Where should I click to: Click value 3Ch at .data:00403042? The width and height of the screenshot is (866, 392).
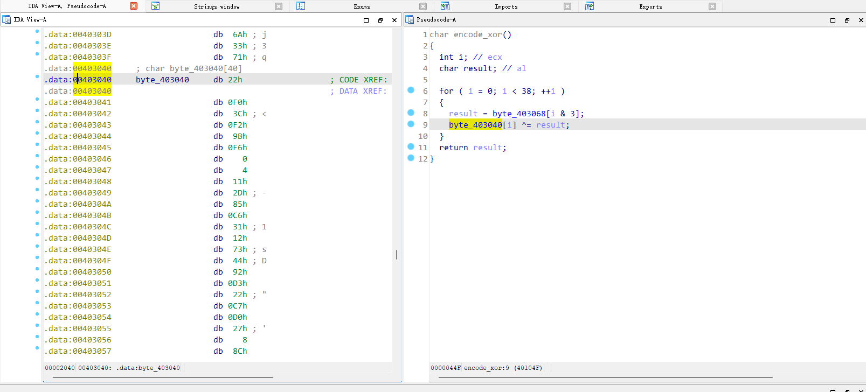[240, 114]
